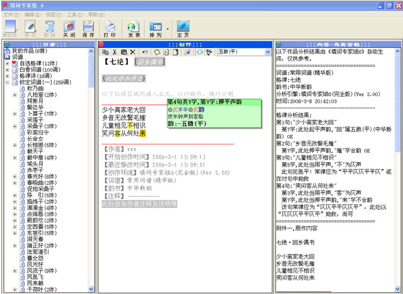Click the globe icon on the 内容 panel header
Viewport: 403px width, 294px height.
click(x=279, y=44)
